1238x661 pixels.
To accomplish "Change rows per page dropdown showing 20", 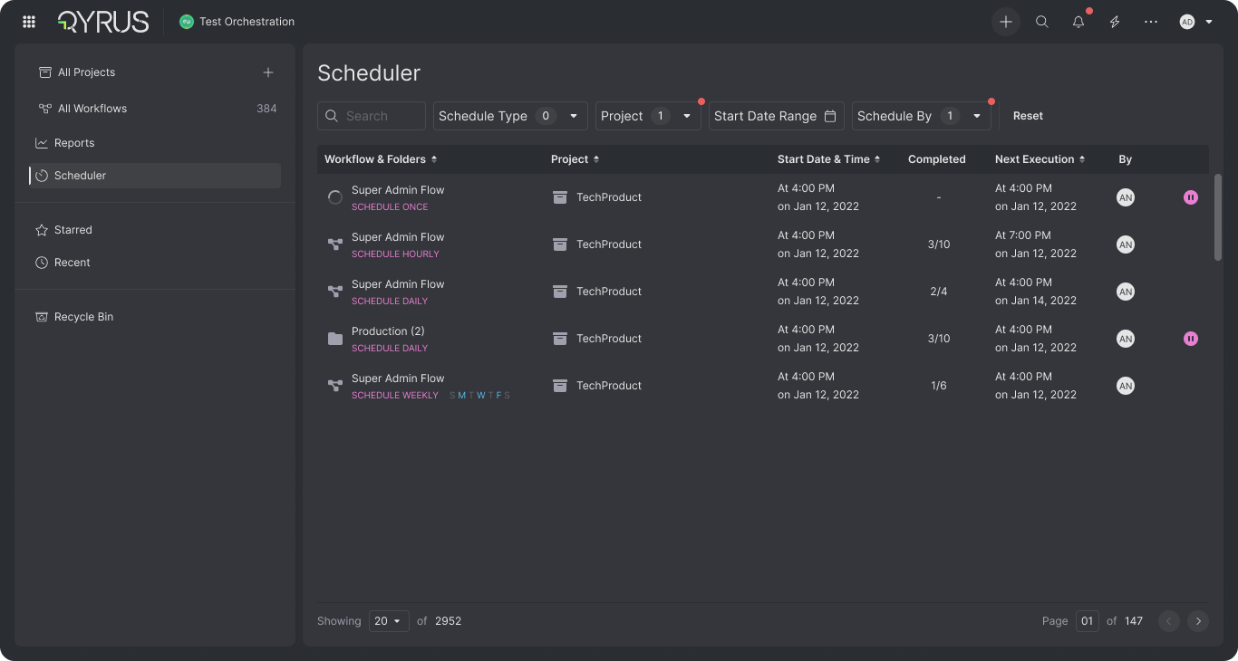I will [x=389, y=621].
